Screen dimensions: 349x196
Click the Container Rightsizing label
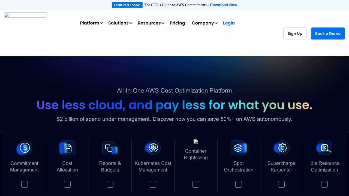click(x=196, y=154)
